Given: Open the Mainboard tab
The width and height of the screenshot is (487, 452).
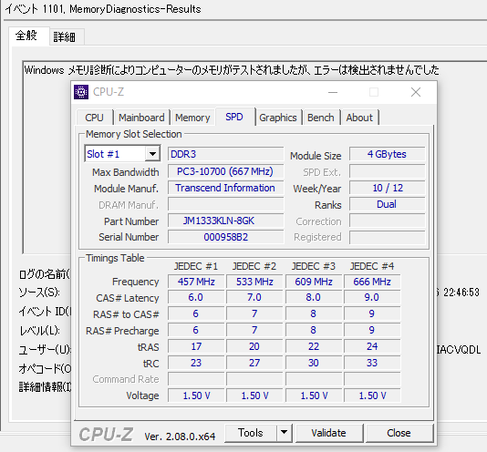Looking at the screenshot, I should pos(141,118).
